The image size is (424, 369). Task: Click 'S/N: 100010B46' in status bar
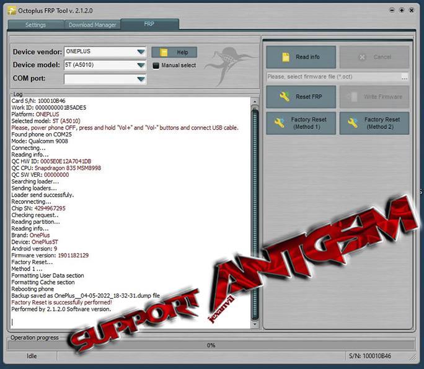[369, 356]
